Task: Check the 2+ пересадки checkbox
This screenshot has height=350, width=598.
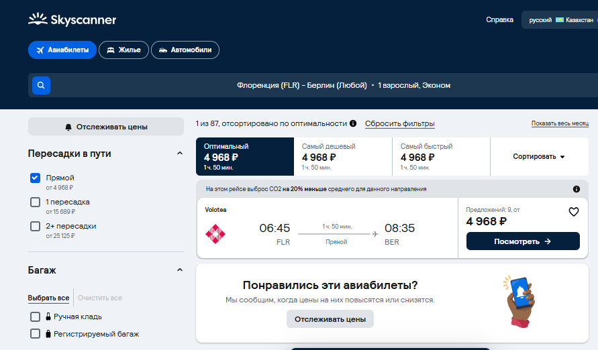Action: 35,226
